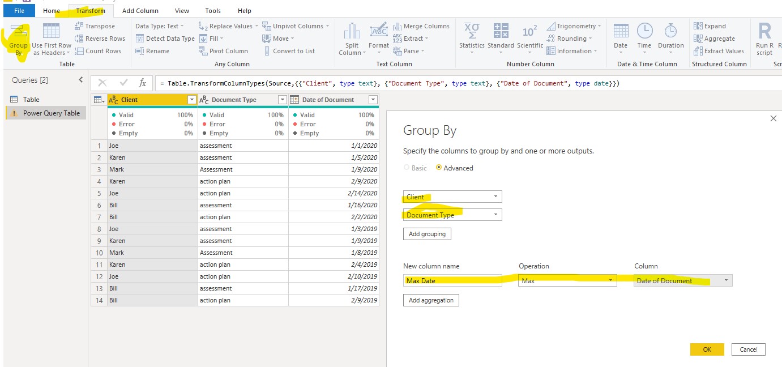Click Reverse Rows in Table group

pyautogui.click(x=100, y=39)
